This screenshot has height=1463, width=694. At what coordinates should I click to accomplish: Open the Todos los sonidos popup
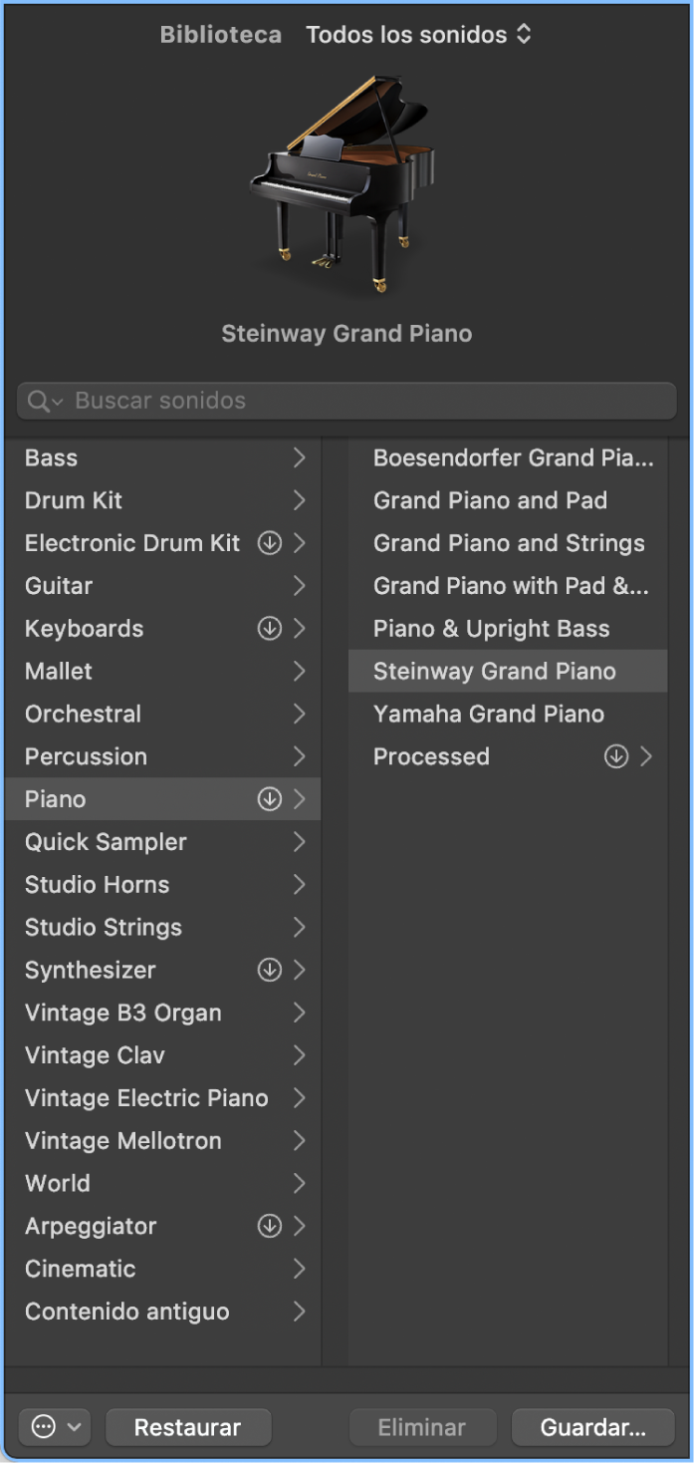(x=418, y=35)
